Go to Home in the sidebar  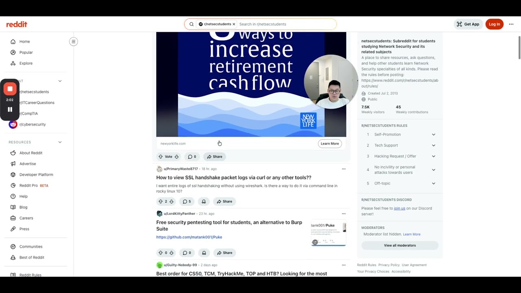(x=24, y=42)
